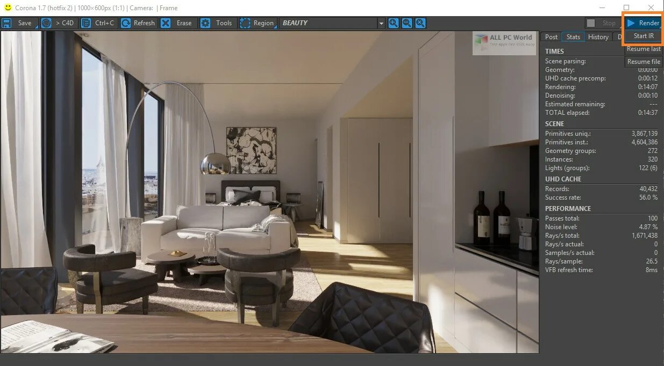Select the SCENE section heading

tap(554, 124)
